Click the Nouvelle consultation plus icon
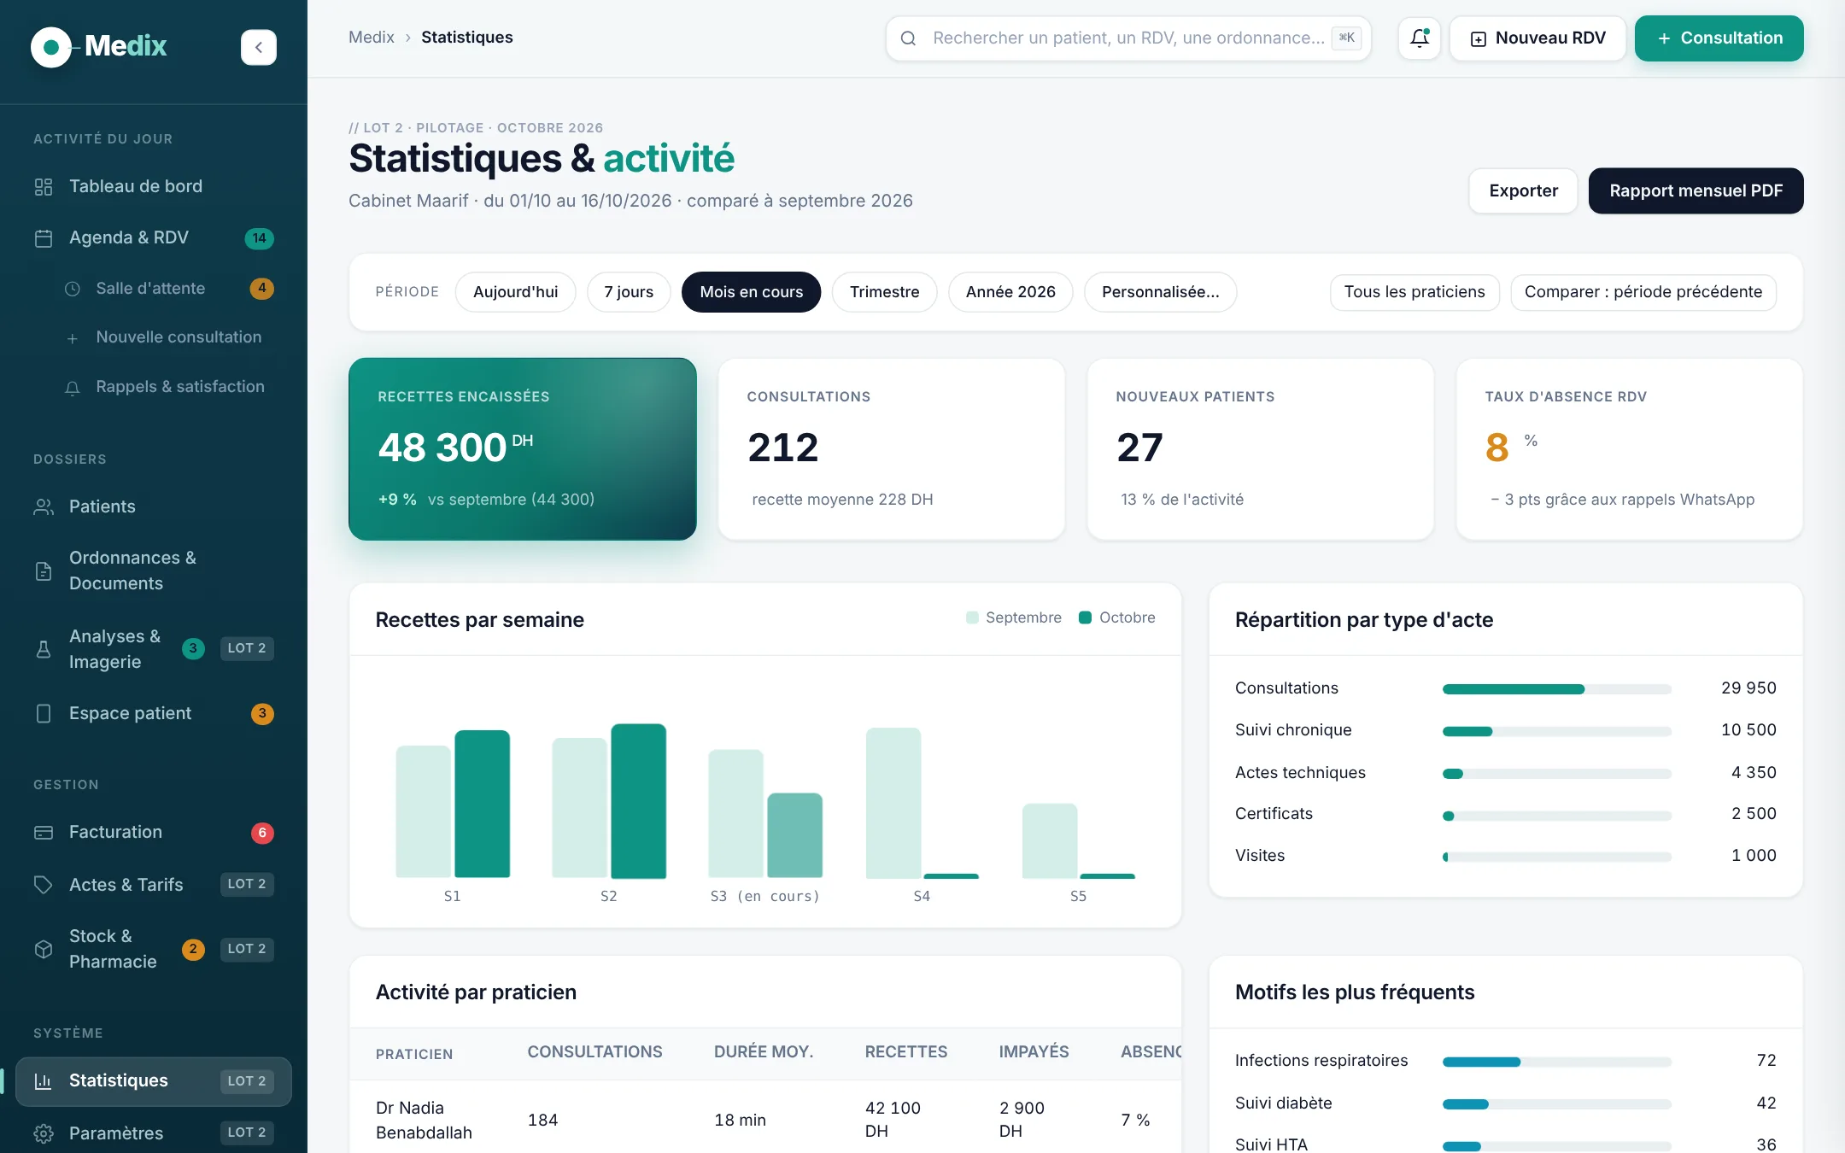 point(73,338)
